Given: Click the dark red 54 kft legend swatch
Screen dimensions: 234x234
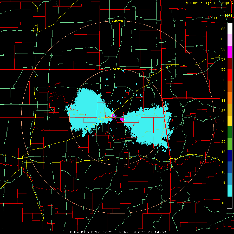Looking at the screenshot, I should coord(230,63).
